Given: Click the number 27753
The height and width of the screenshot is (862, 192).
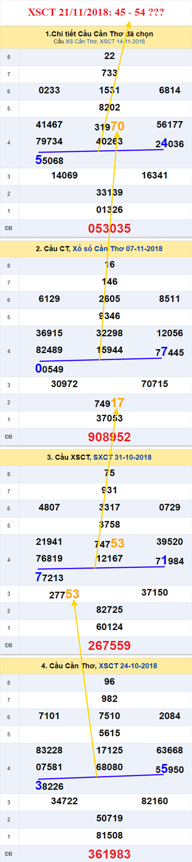Looking at the screenshot, I should click(x=64, y=594).
